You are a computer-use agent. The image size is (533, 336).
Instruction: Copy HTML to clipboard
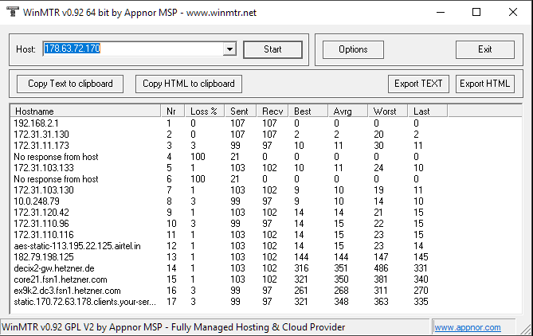coord(189,84)
